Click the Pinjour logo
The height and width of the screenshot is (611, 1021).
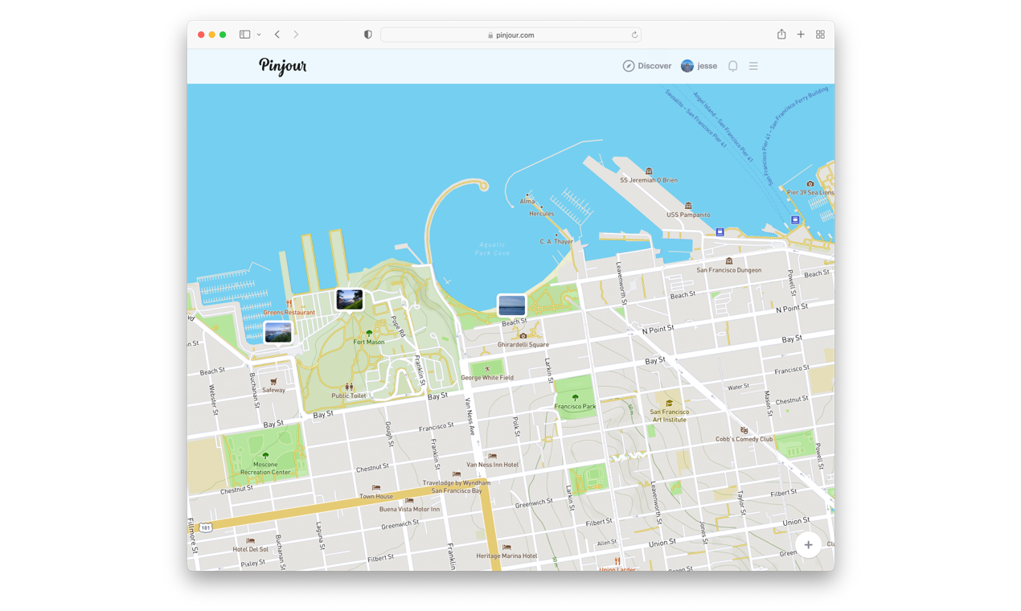[x=282, y=66]
